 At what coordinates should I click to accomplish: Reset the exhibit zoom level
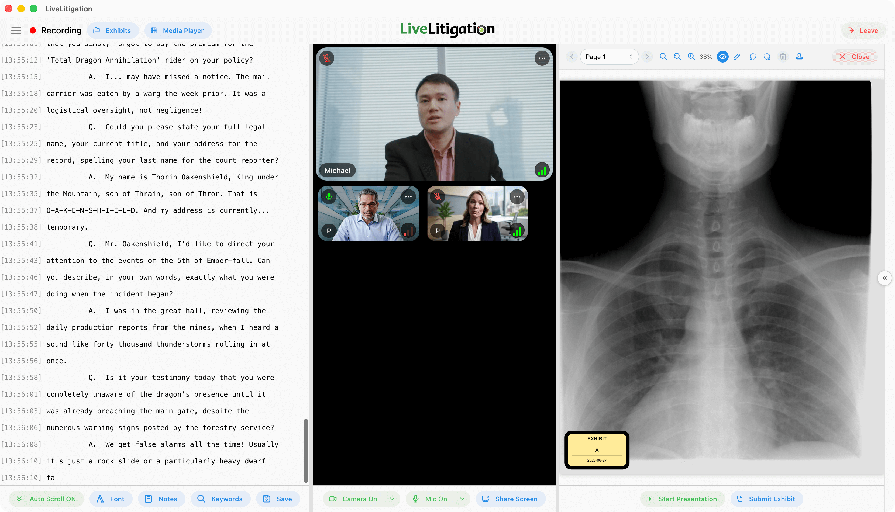[677, 57]
